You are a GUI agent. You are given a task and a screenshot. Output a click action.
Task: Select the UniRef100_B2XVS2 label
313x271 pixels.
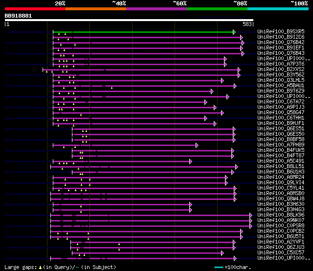(281, 70)
